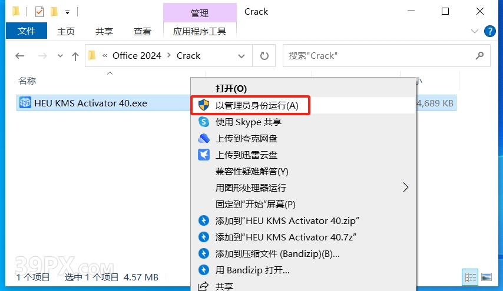Click Crack in the address breadcrumb
This screenshot has height=291, width=503.
[x=188, y=56]
